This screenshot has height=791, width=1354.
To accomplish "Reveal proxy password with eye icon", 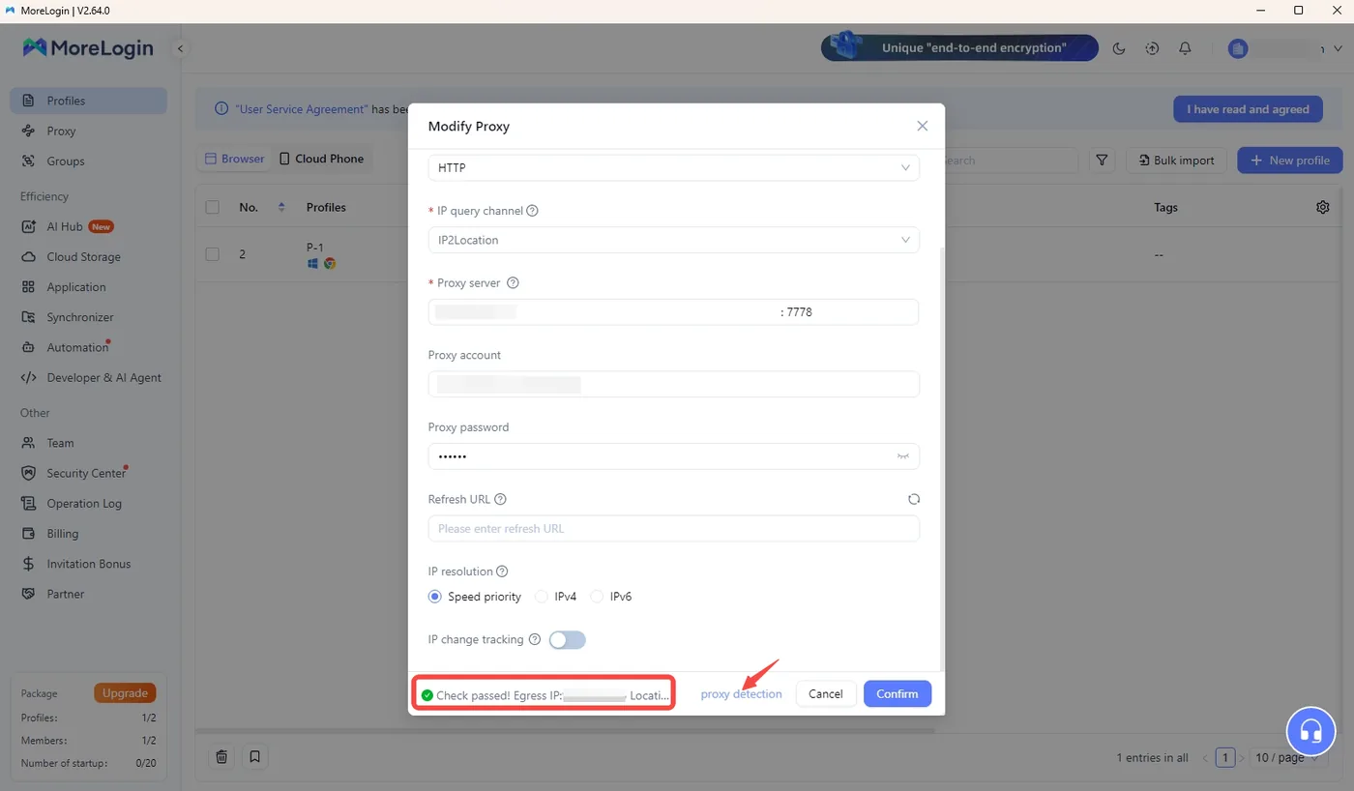I will [x=903, y=455].
